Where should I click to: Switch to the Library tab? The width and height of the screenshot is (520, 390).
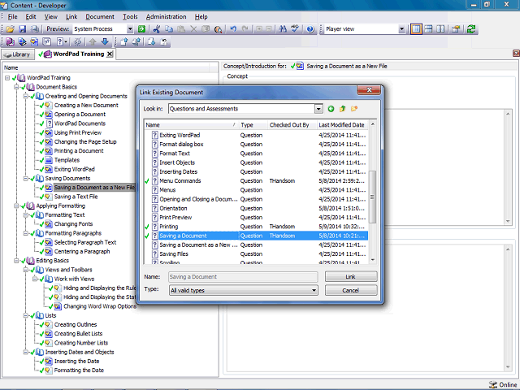point(18,54)
